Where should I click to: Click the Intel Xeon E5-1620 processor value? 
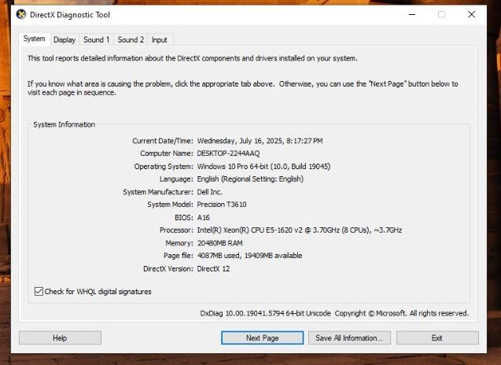300,230
